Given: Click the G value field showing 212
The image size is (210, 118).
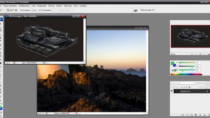Looking at the screenshot, I should coord(198,66).
